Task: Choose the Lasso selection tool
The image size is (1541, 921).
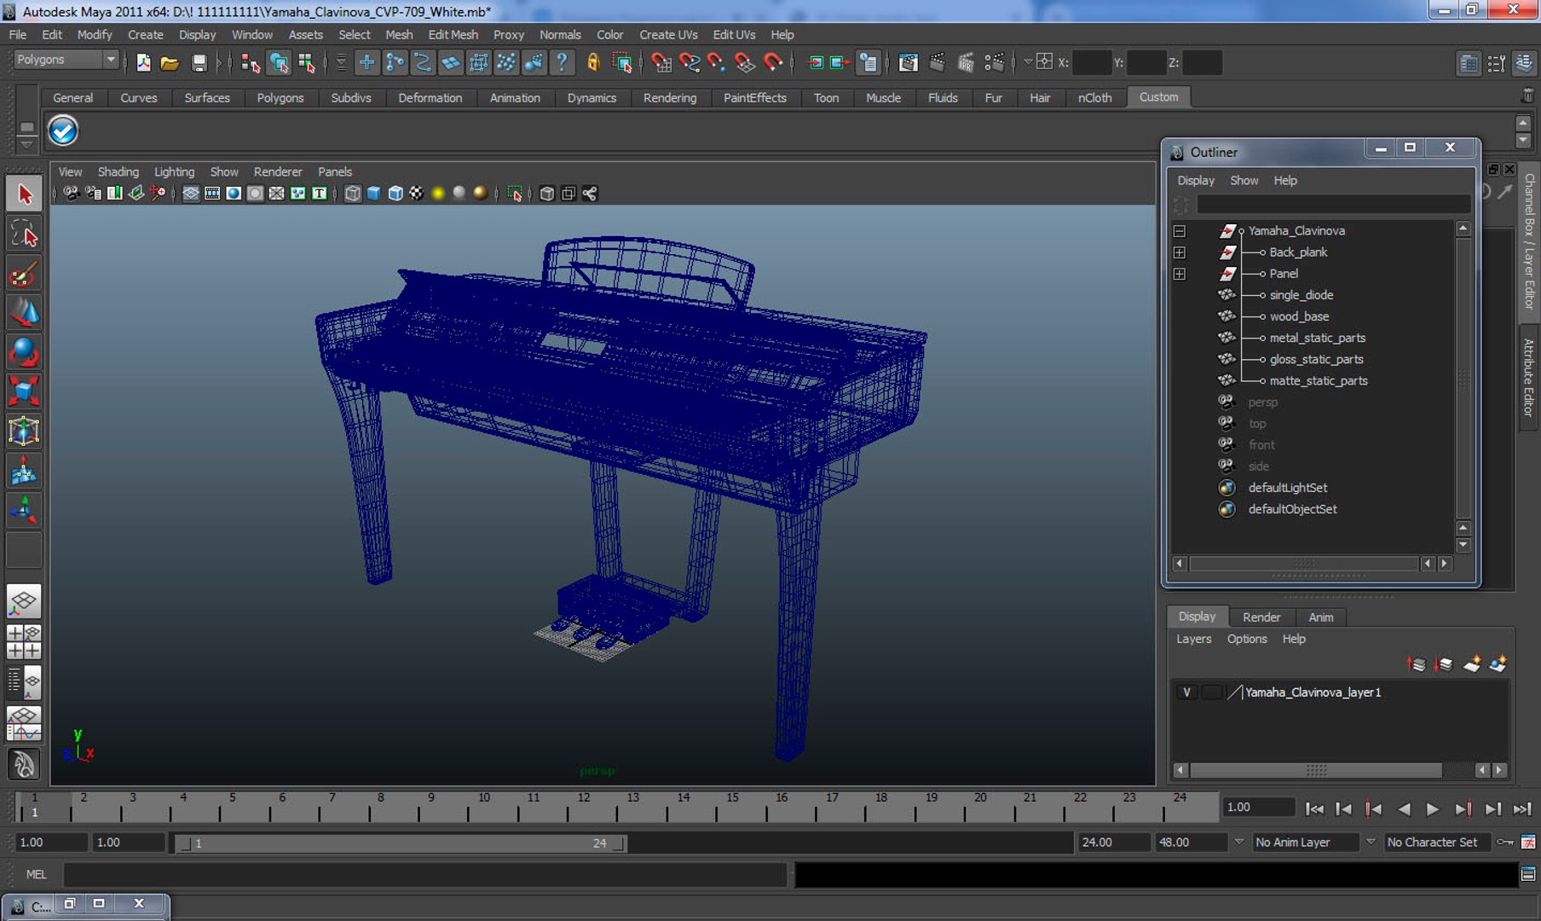Action: [x=24, y=234]
